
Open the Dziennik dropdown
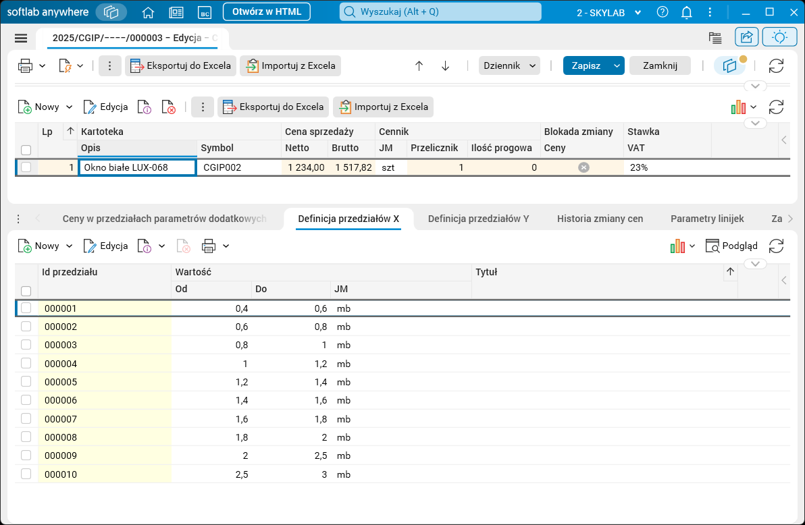coord(509,65)
